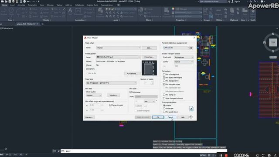Enable Plot in background option

[164, 74]
